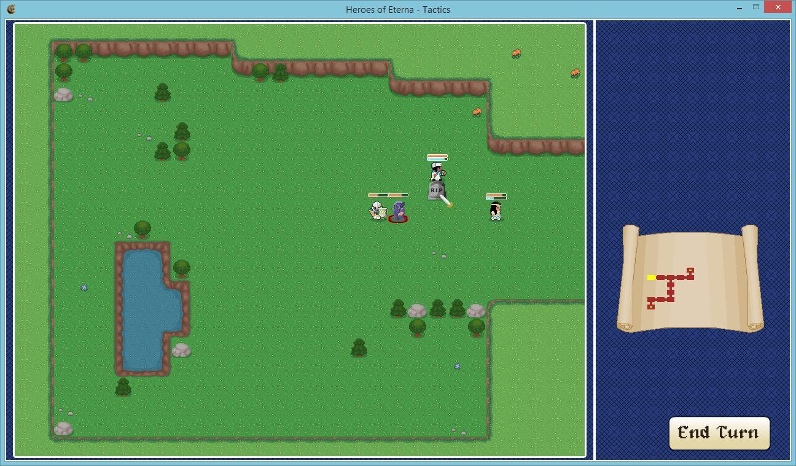Click the health bar above the white-robed unit
Screen dimensions: 796x466
pyautogui.click(x=437, y=156)
